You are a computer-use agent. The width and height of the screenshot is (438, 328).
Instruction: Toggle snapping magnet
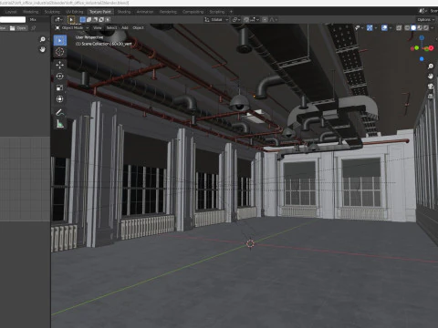point(246,20)
